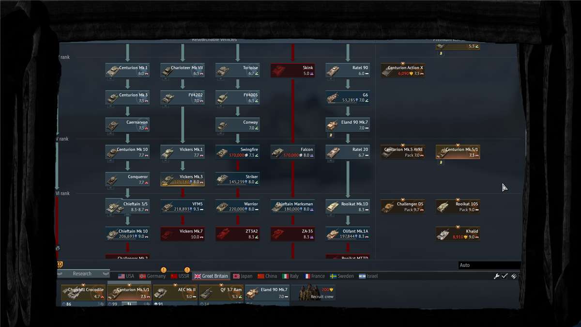This screenshot has height=327, width=581.
Task: Open the Auto preset dropdown field
Action: 489,265
